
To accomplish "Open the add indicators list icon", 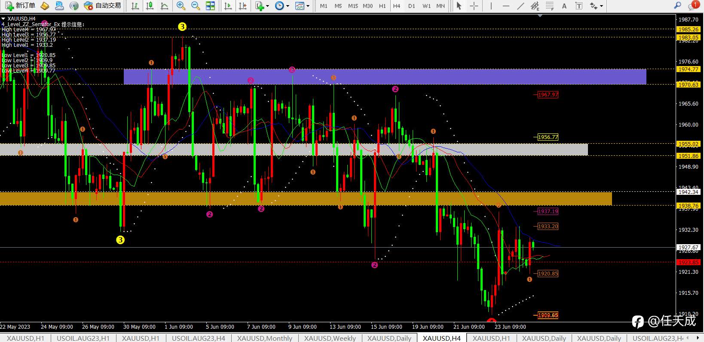I will pyautogui.click(x=259, y=6).
